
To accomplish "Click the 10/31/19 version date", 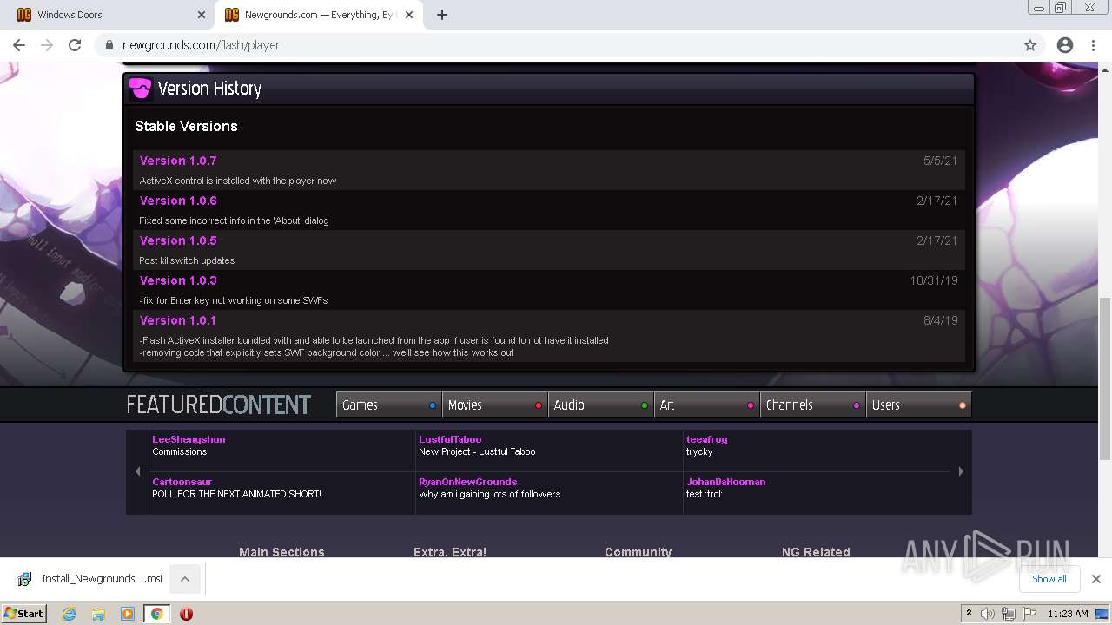I will (934, 280).
